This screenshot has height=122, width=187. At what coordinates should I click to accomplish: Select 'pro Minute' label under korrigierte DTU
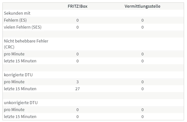point(14,82)
